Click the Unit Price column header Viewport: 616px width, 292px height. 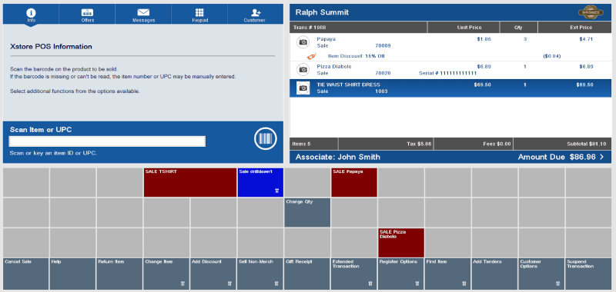click(464, 28)
